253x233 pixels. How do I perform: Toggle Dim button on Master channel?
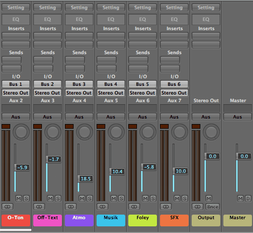point(248,198)
